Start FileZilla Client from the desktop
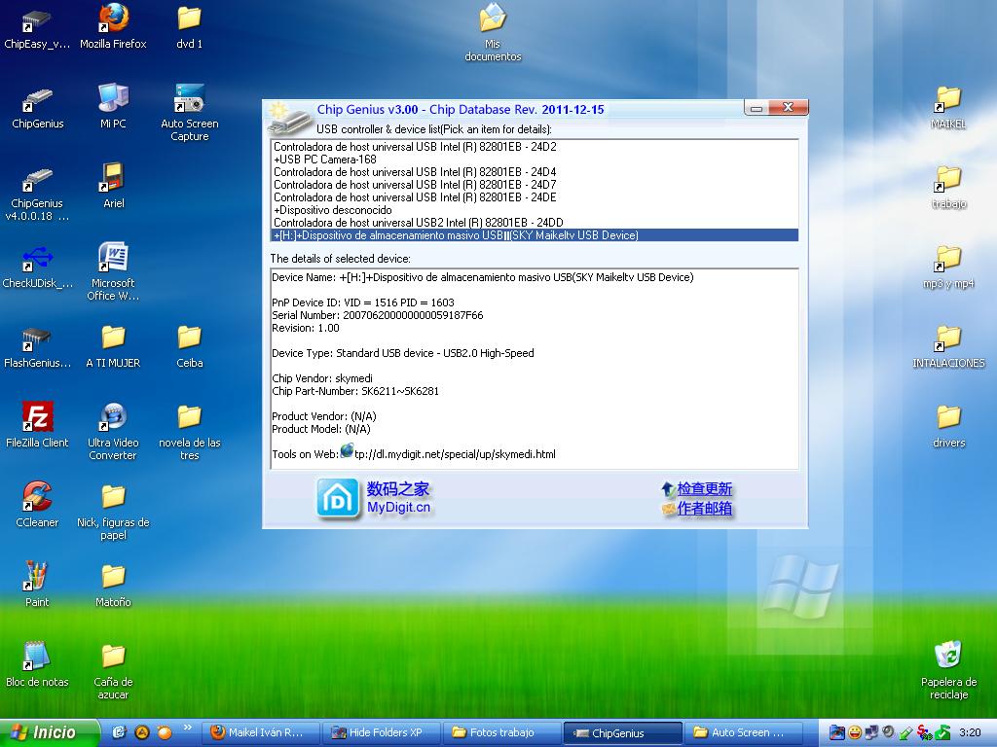 coord(36,418)
